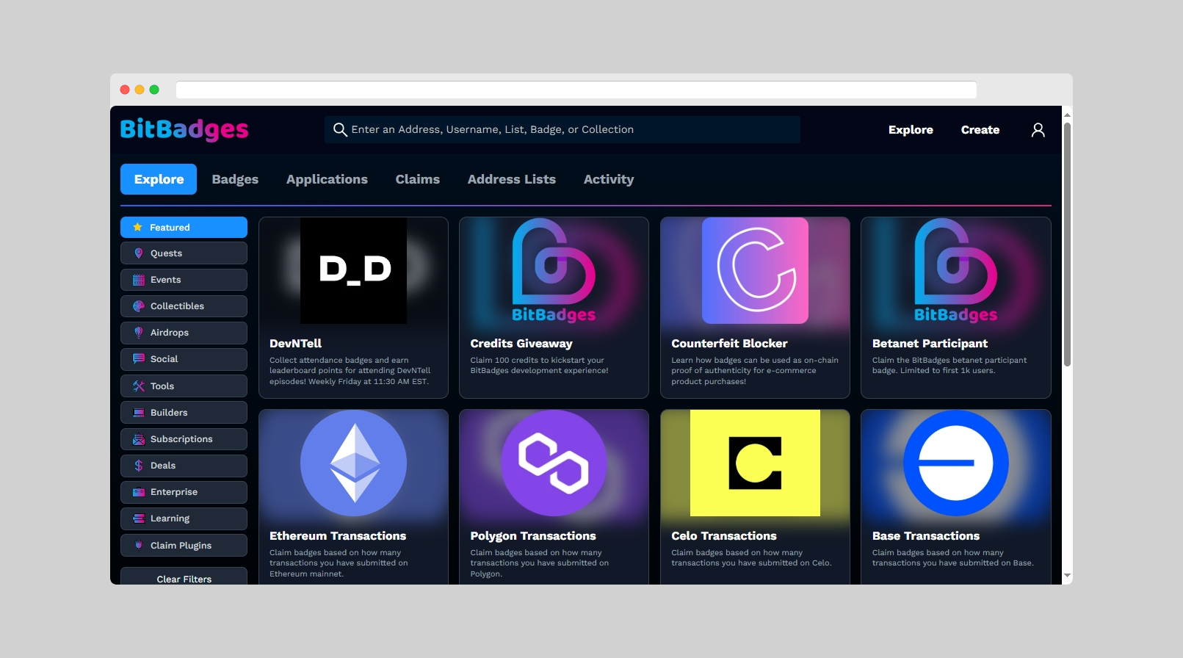Filter by Builders label
Screen dimensions: 1183x658
point(169,413)
